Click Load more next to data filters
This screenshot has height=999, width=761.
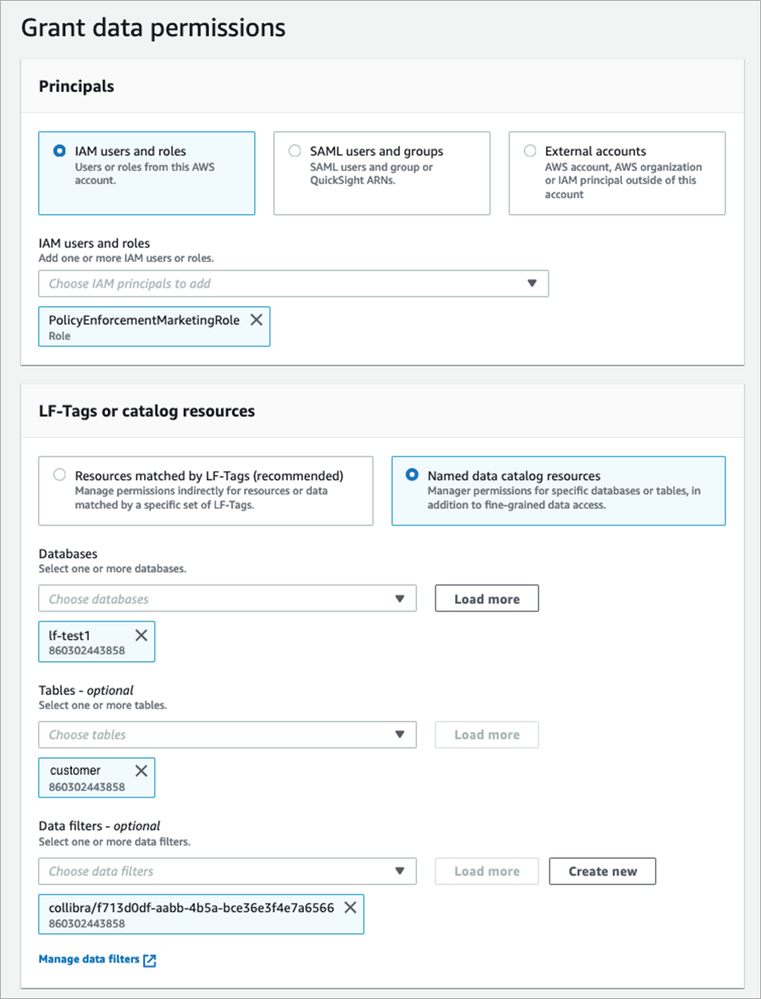486,871
